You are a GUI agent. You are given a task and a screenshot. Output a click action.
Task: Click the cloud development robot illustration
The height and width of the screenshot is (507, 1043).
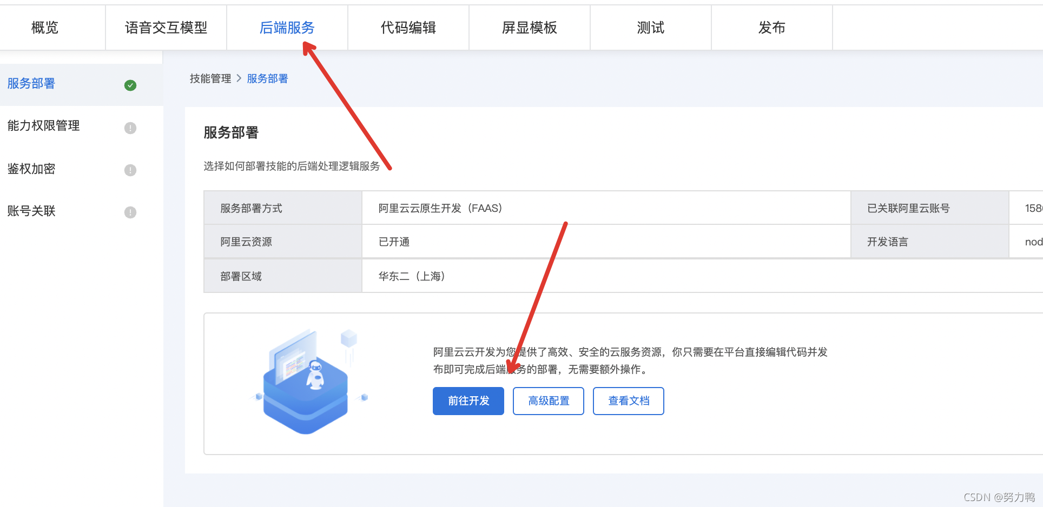309,382
